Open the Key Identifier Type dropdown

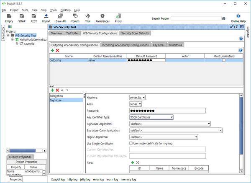[151, 117]
